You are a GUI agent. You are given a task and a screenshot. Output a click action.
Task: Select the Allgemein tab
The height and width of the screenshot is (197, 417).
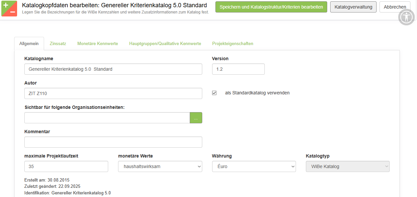pos(29,44)
